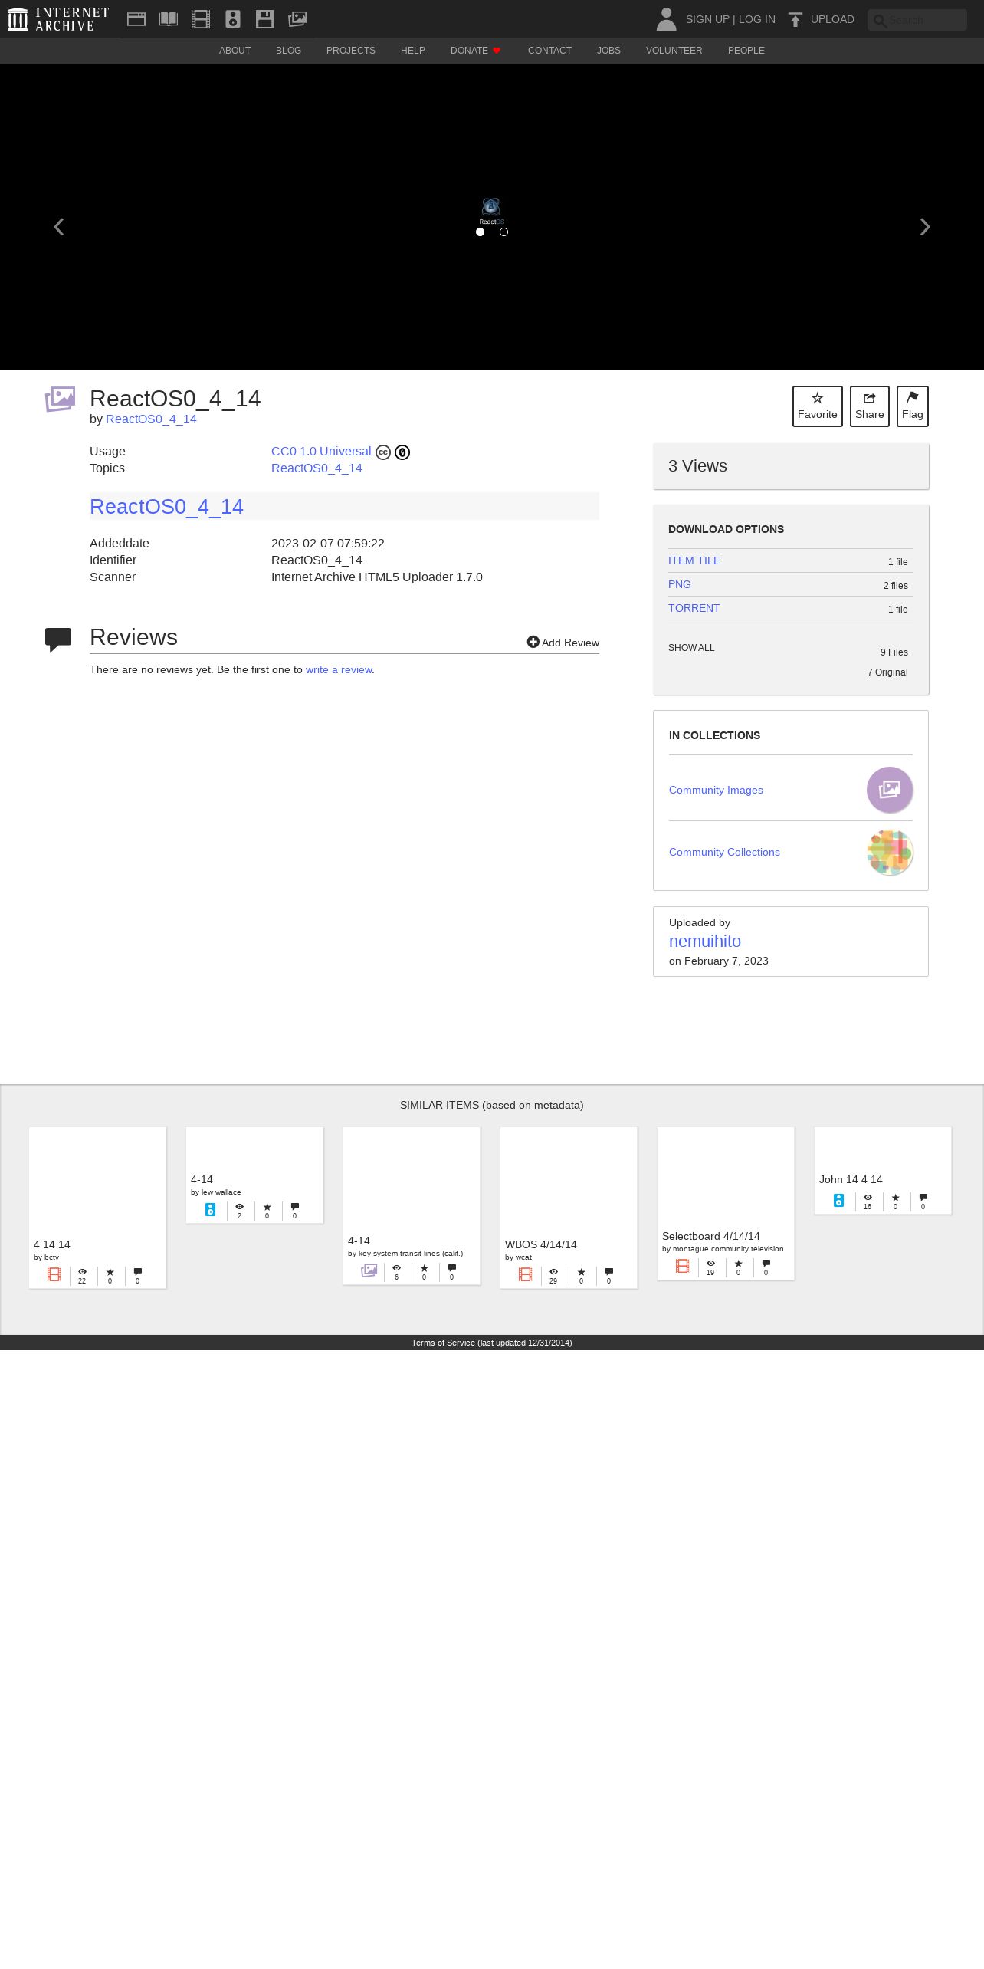Open the Internet Archive home logo
Viewport: 984px width, 1969px height.
click(x=58, y=19)
